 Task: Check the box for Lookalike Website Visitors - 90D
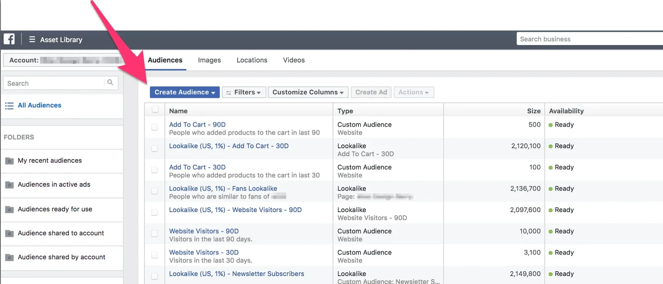(x=155, y=212)
